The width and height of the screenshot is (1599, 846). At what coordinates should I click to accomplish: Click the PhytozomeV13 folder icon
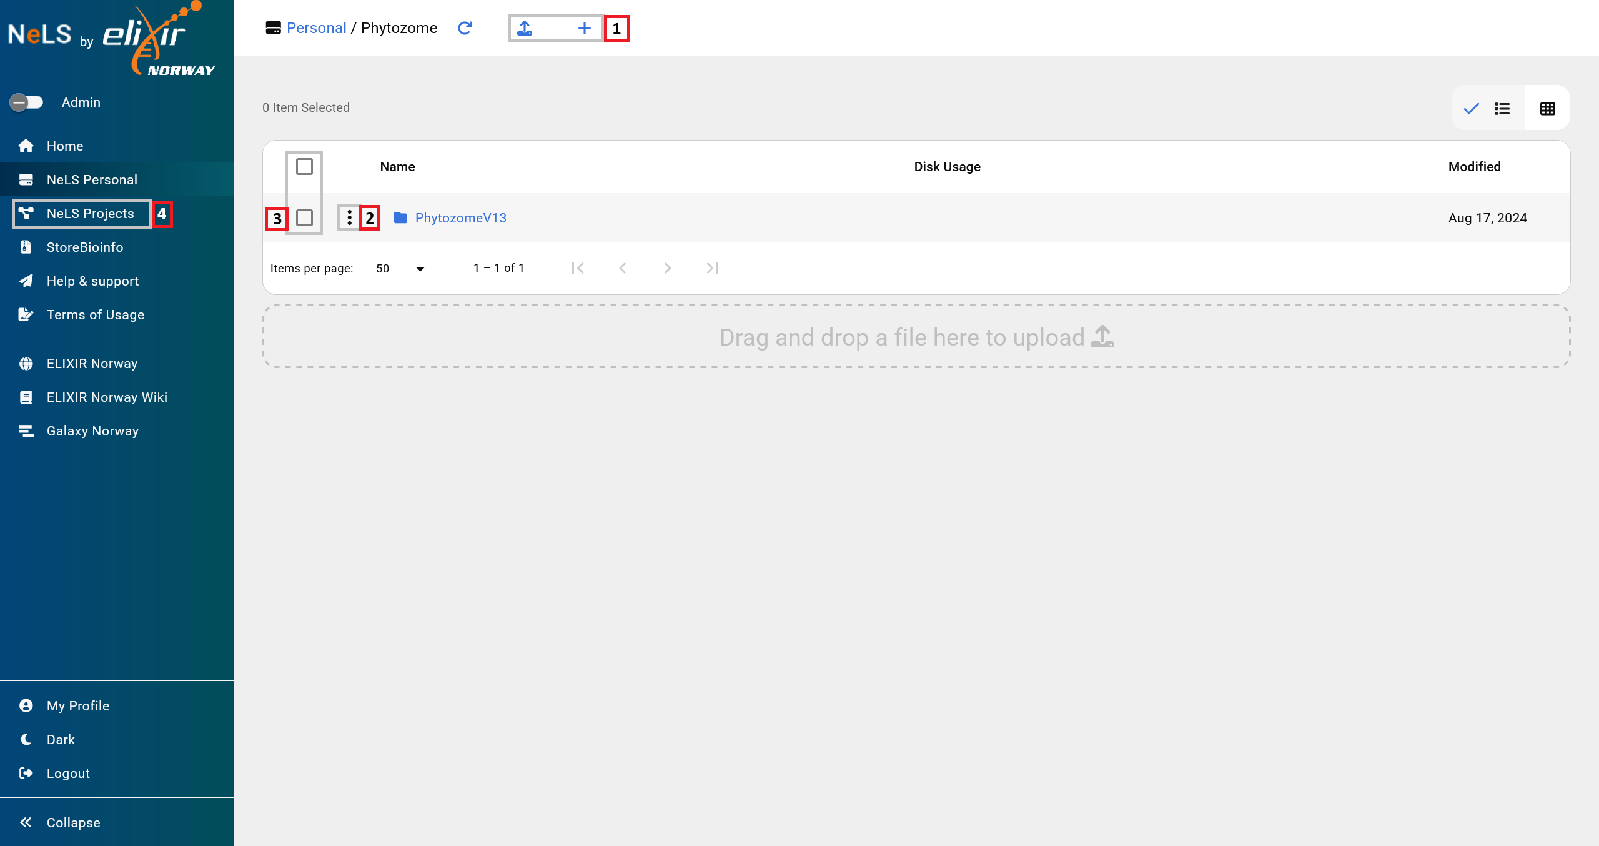click(400, 217)
